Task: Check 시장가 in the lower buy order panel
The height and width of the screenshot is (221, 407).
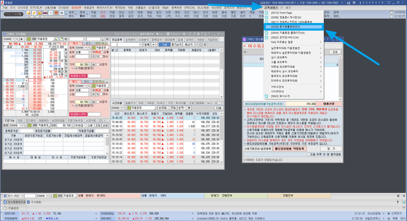Action: pyautogui.click(x=98, y=102)
